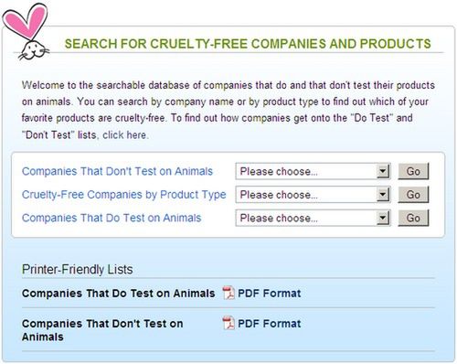Image resolution: width=457 pixels, height=364 pixels.
Task: Click the Search for Cruelty-Free Companies heading
Action: point(248,44)
